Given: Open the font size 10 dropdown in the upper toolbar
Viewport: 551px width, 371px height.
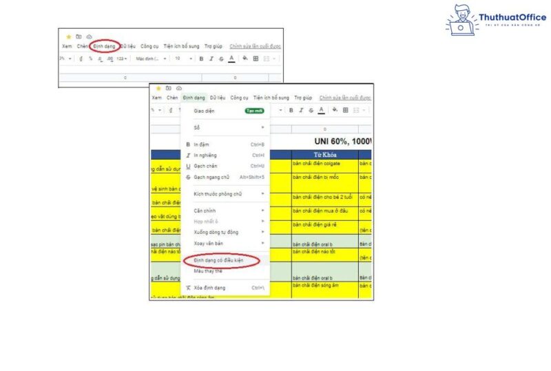Looking at the screenshot, I should (183, 59).
